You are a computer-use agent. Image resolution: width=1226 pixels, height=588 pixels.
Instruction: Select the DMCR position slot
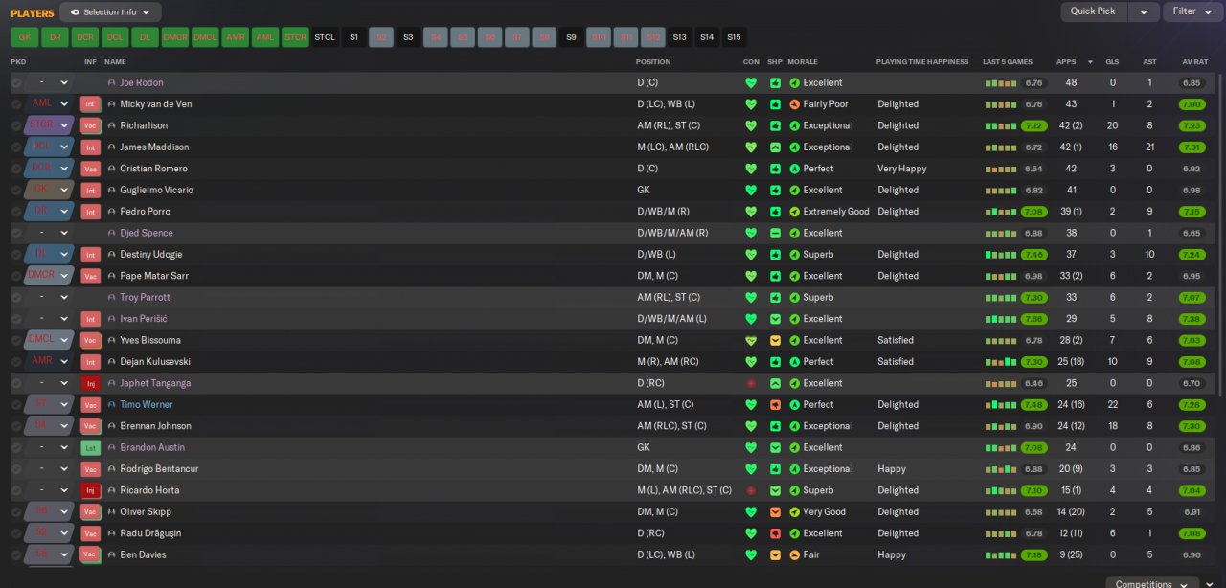(x=175, y=37)
